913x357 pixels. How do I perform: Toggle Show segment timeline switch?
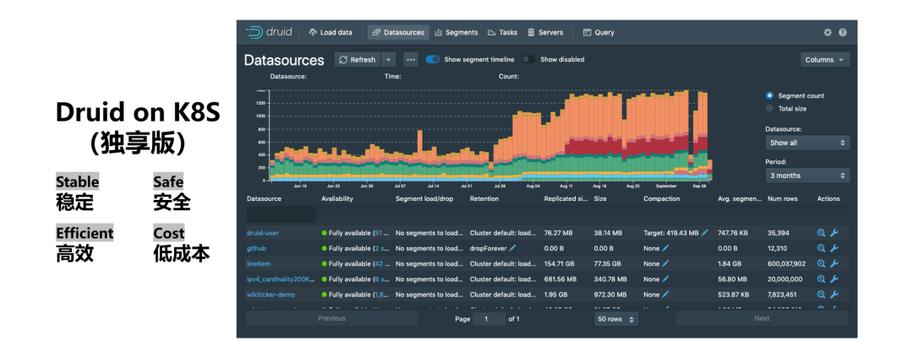pos(433,59)
